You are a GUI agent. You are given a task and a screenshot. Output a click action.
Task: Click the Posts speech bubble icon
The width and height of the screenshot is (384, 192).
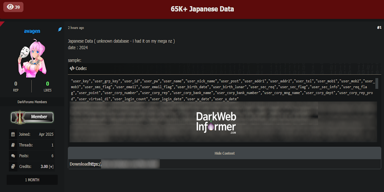point(13,156)
